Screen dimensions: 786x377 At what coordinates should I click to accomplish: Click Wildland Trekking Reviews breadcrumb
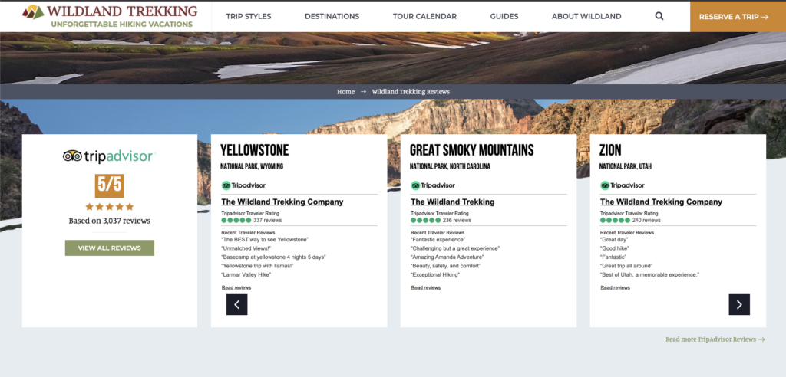(411, 92)
